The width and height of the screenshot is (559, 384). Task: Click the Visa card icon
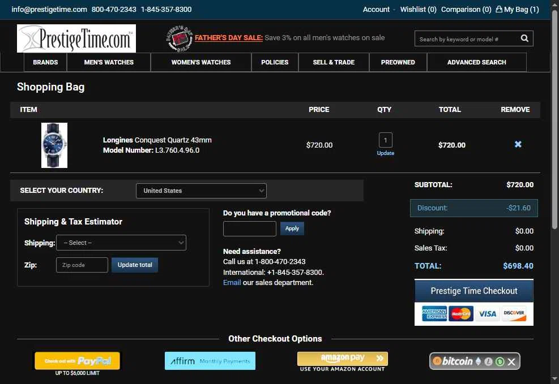tap(487, 313)
